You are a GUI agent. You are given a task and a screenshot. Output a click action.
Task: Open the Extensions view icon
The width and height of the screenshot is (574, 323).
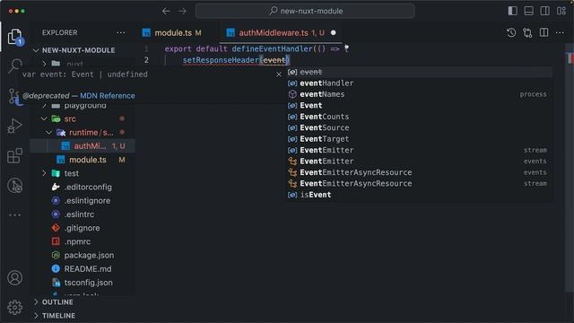click(x=14, y=155)
